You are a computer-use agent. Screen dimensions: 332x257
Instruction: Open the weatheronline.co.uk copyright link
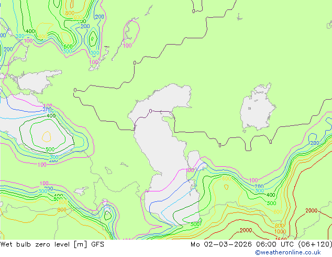pos(288,252)
